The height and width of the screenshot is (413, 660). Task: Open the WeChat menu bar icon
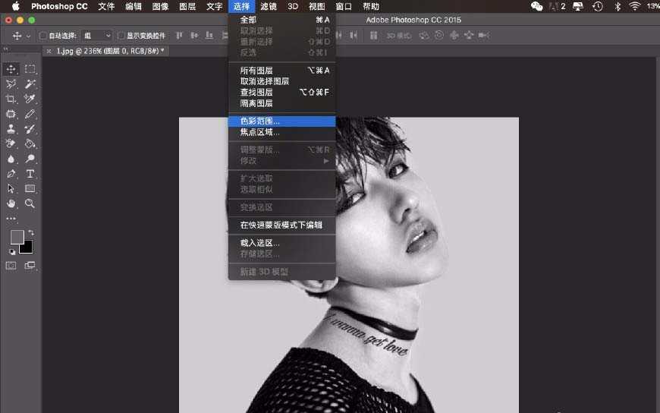coord(537,6)
